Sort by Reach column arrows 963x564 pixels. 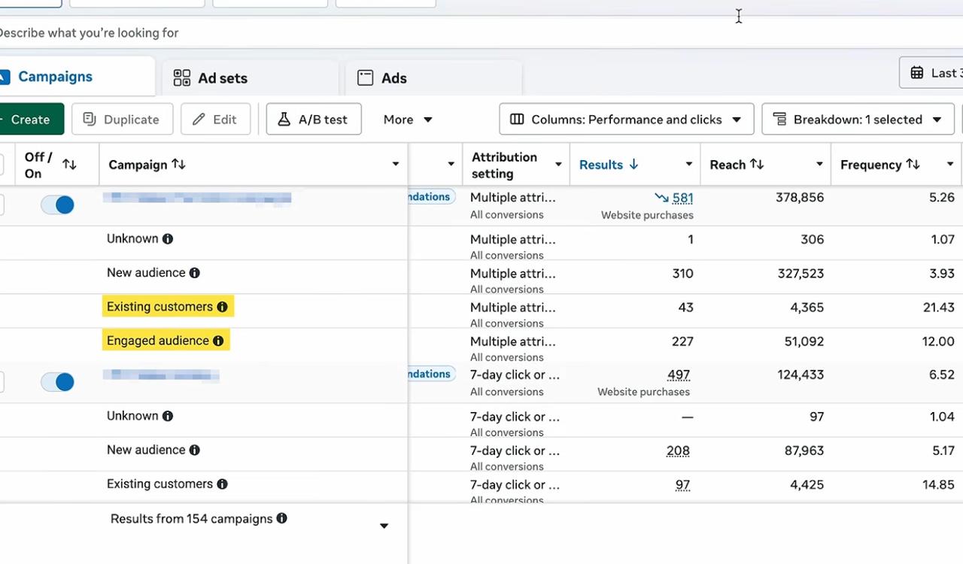(x=756, y=165)
